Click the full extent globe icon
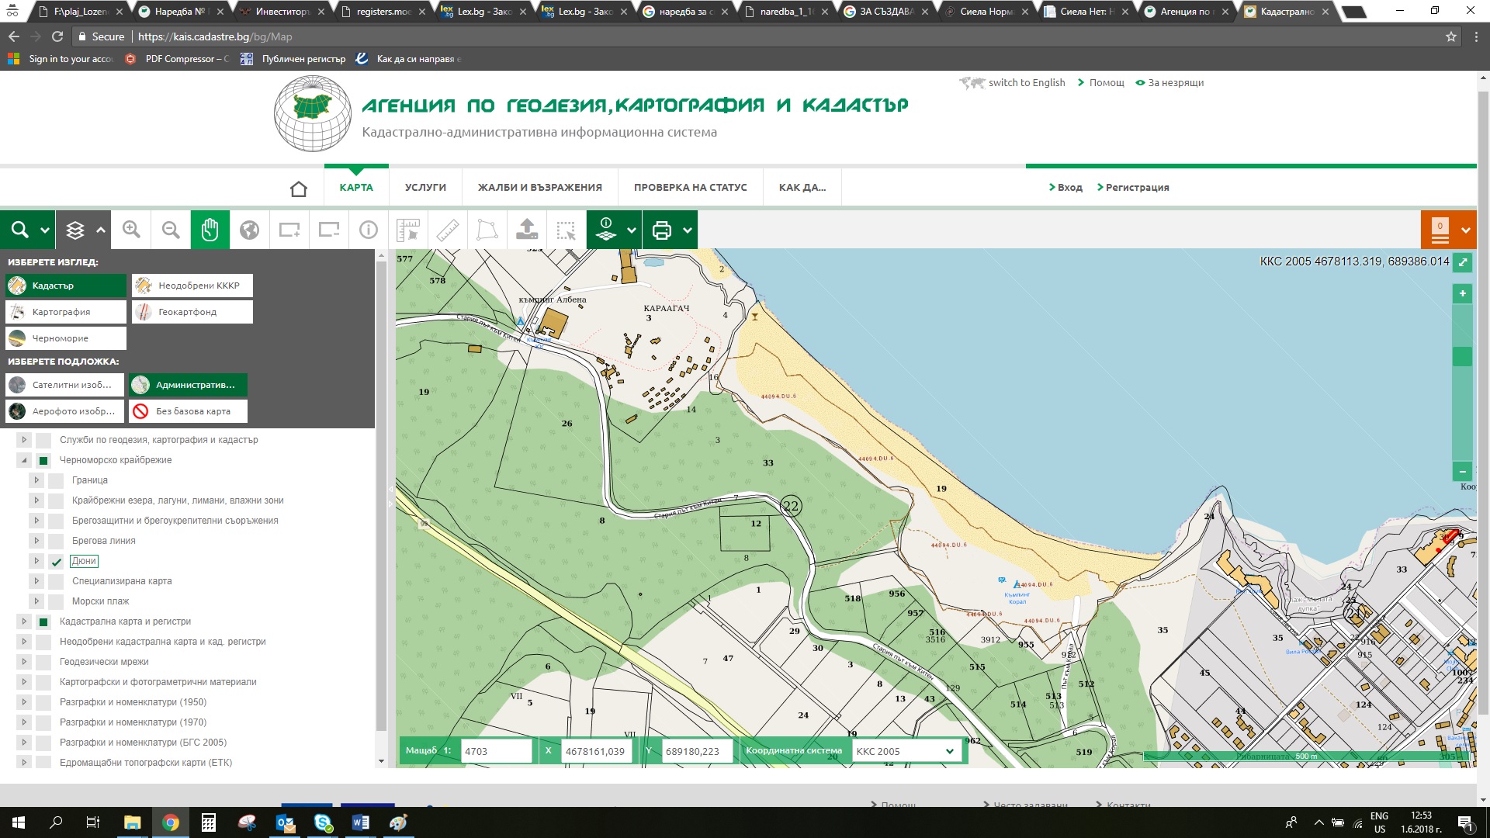The height and width of the screenshot is (838, 1490). (x=249, y=230)
